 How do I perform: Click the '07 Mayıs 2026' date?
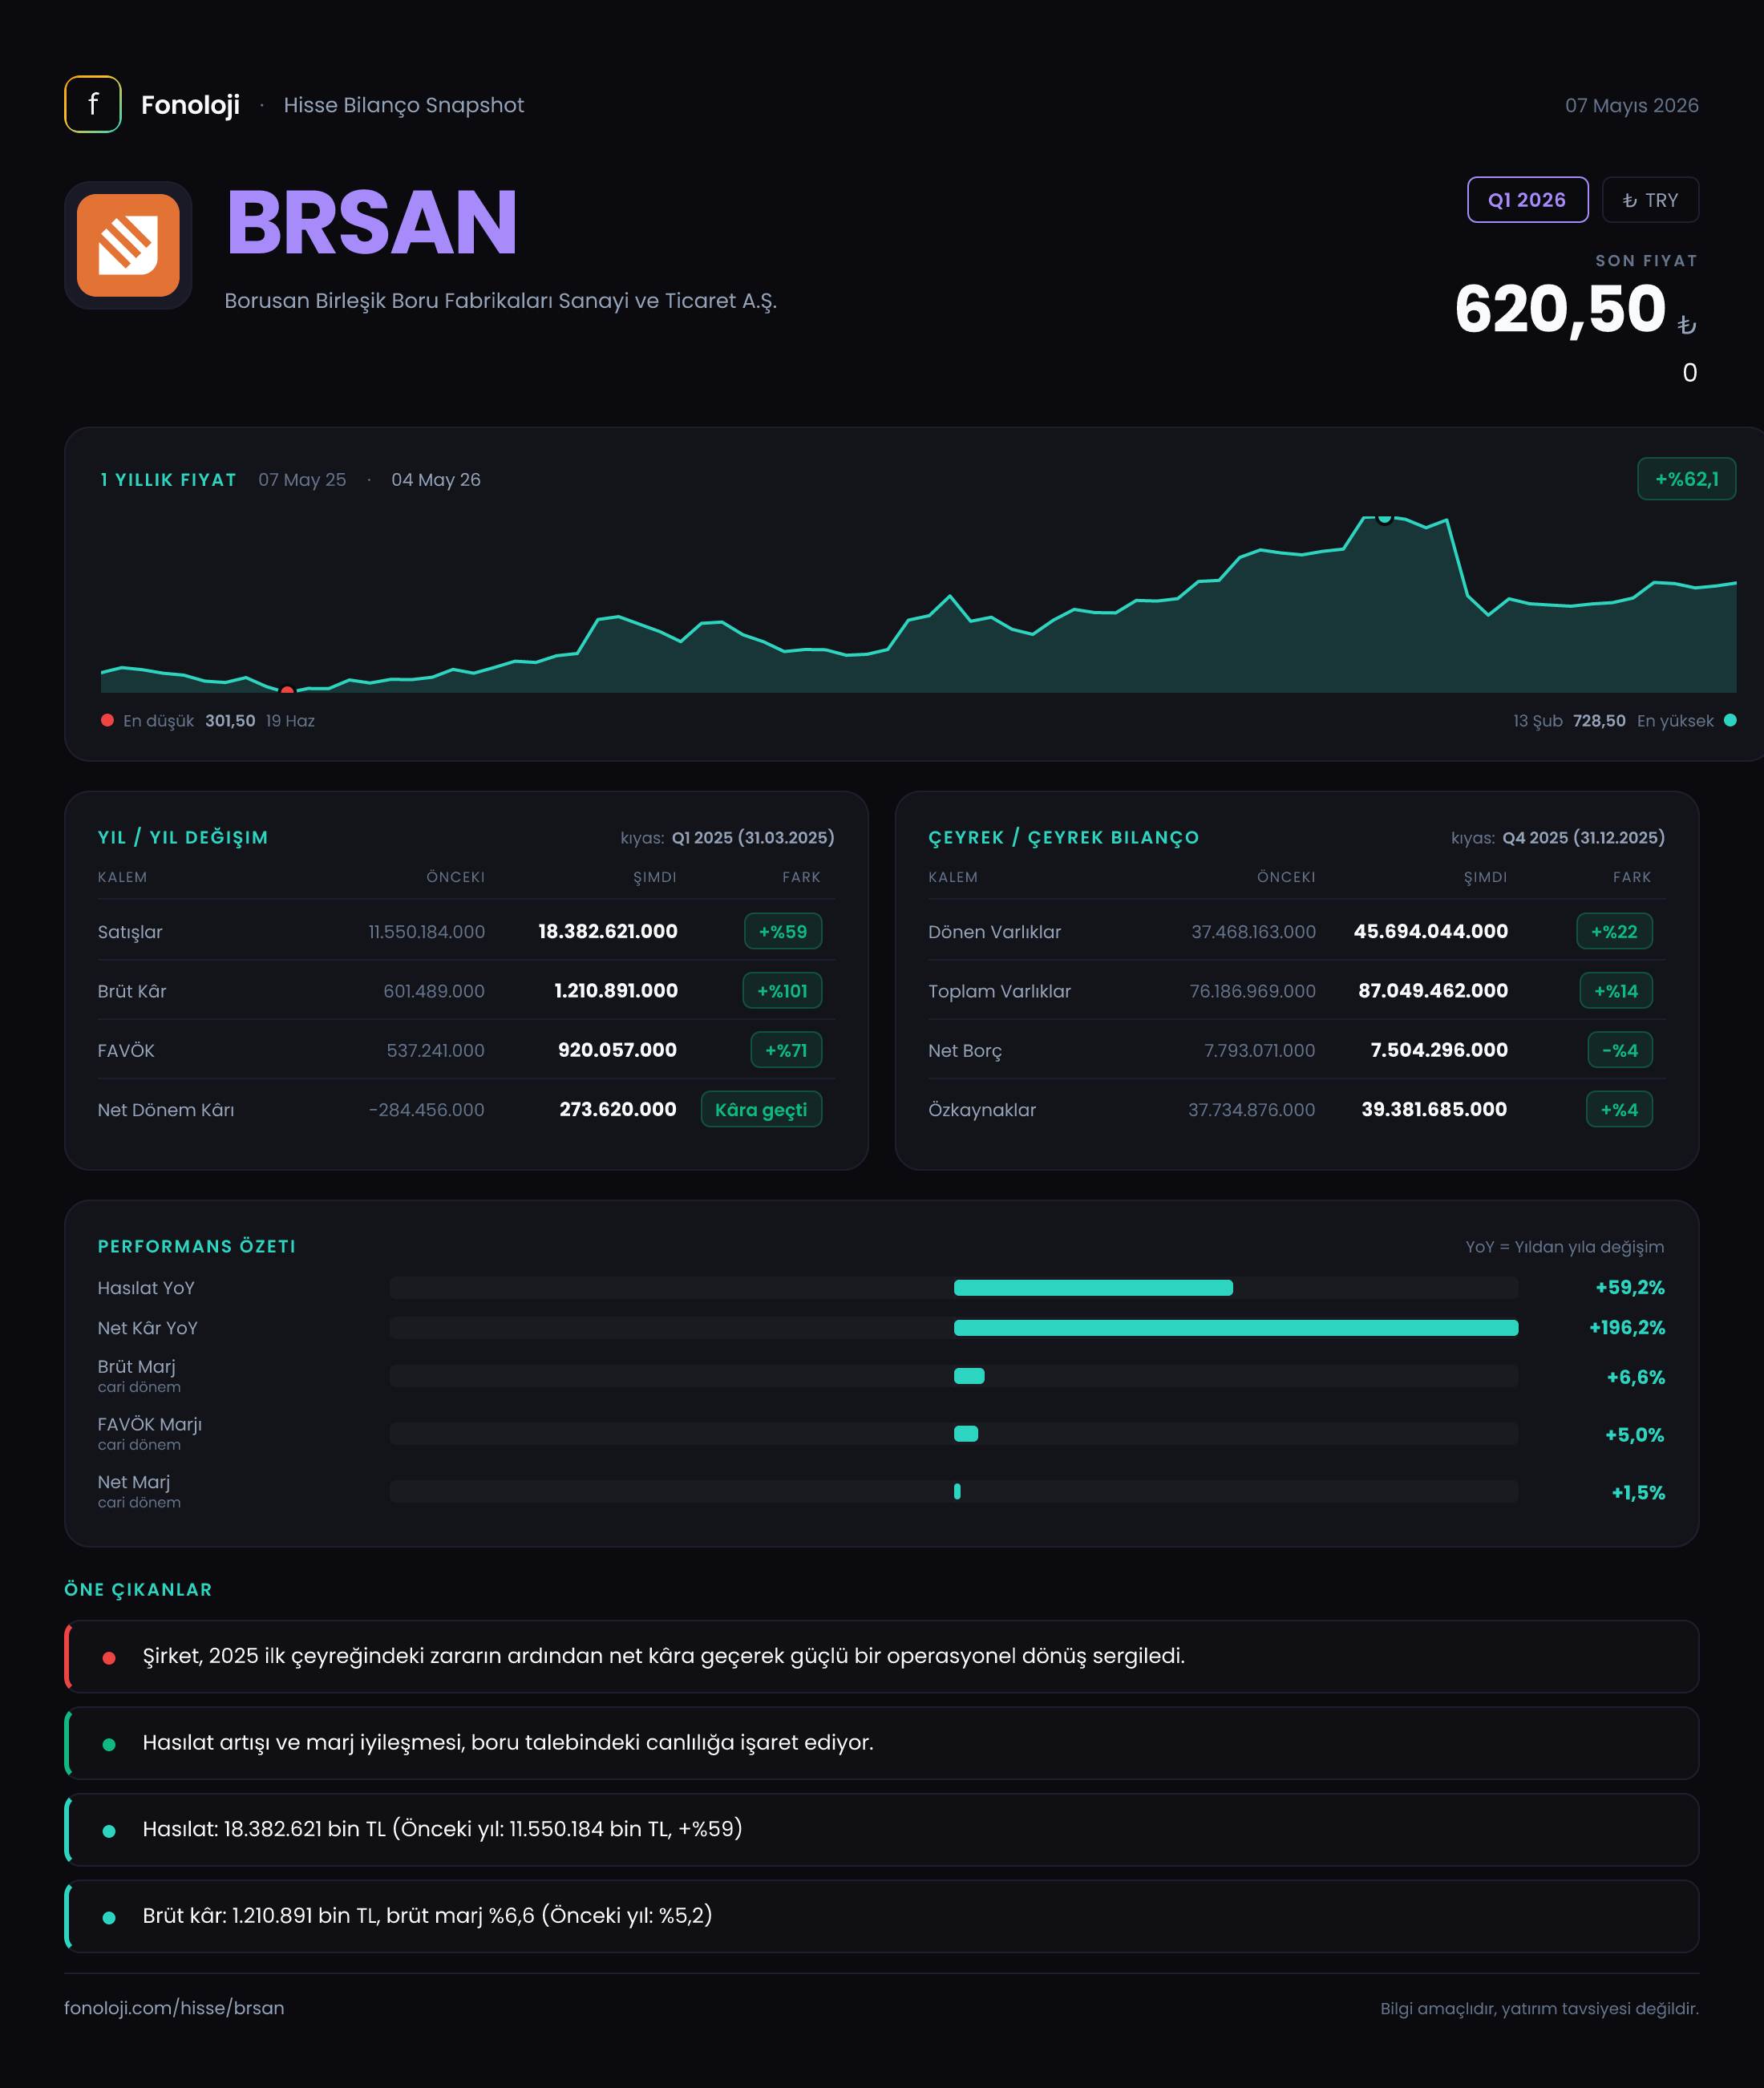click(1631, 105)
